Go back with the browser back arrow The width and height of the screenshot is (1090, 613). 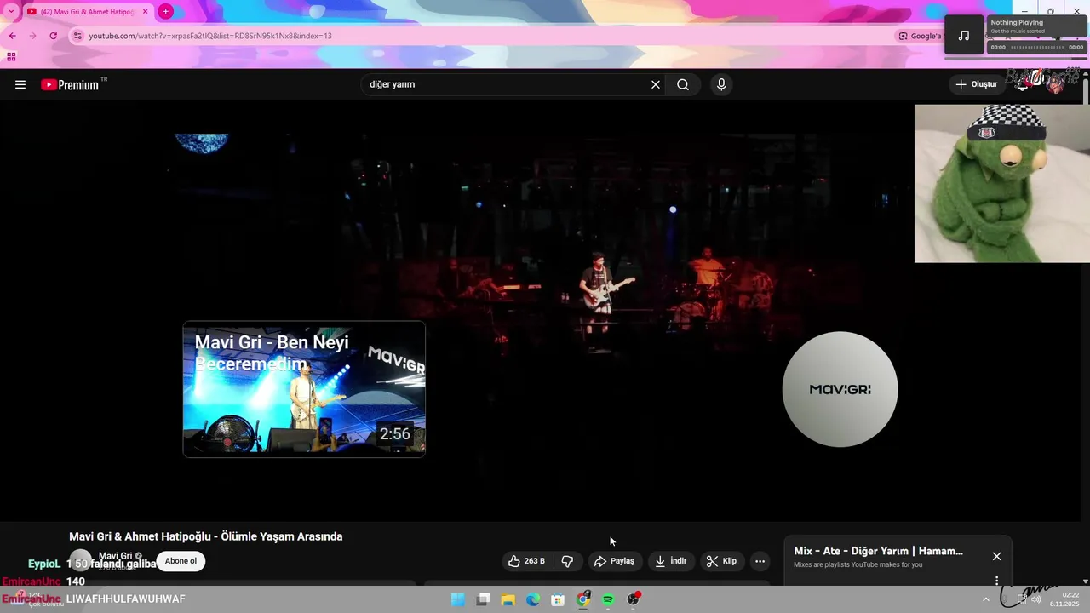click(x=12, y=36)
